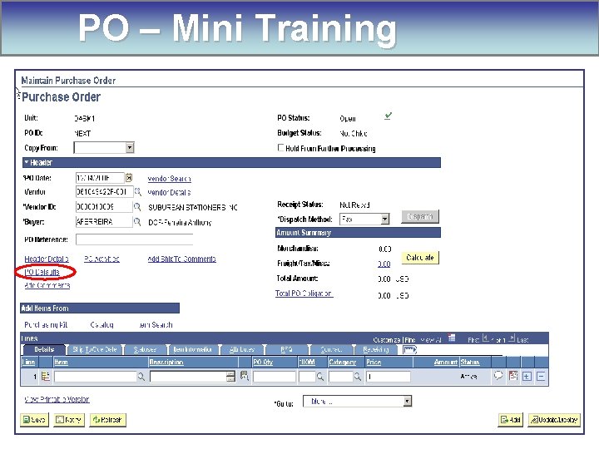The width and height of the screenshot is (599, 449).
Task: Check Hold From Further Processing
Action: click(x=281, y=147)
